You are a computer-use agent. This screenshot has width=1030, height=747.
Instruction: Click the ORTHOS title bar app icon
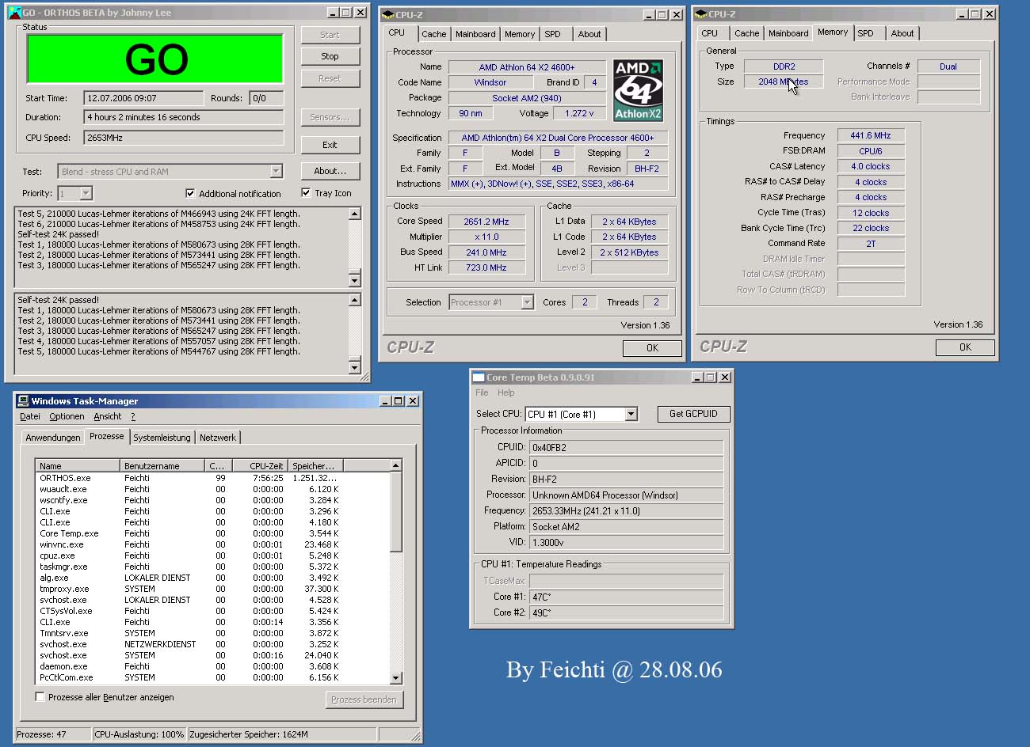click(x=13, y=13)
